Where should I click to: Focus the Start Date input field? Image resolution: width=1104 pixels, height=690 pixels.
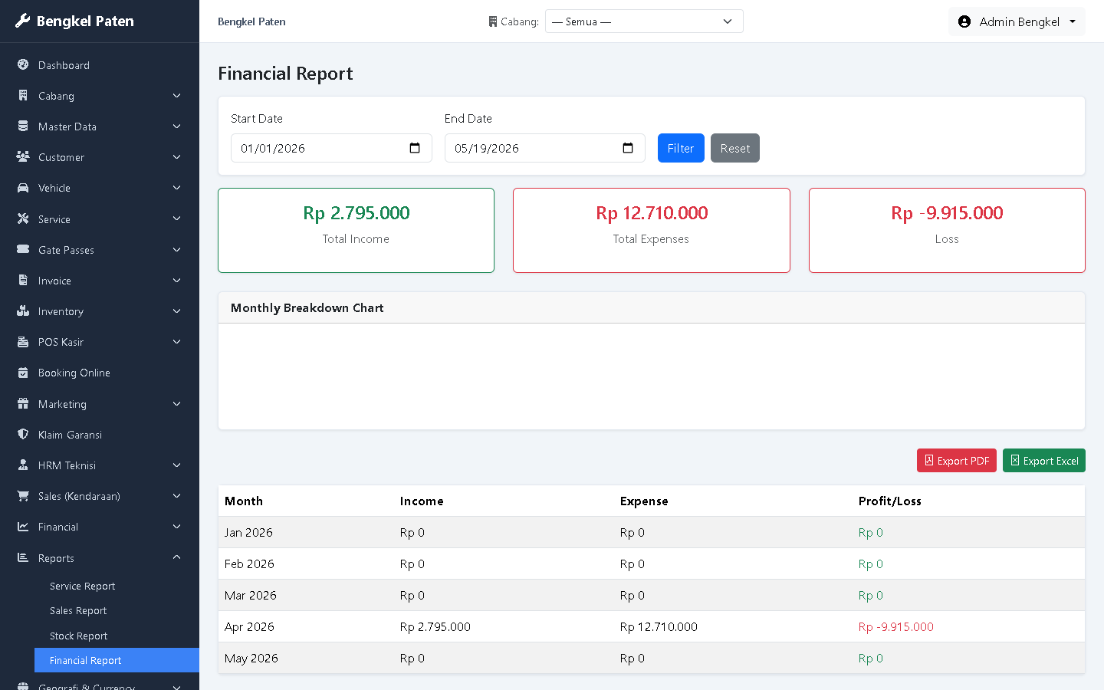point(331,148)
